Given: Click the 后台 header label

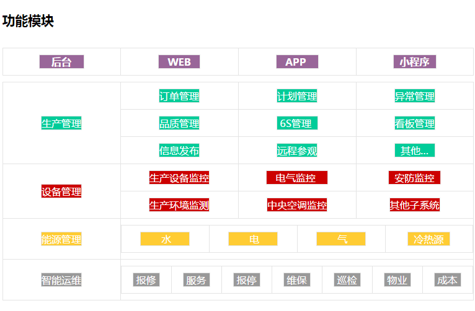Looking at the screenshot, I should click(61, 62).
